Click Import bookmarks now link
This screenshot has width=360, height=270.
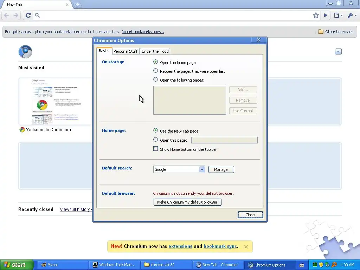(x=143, y=32)
